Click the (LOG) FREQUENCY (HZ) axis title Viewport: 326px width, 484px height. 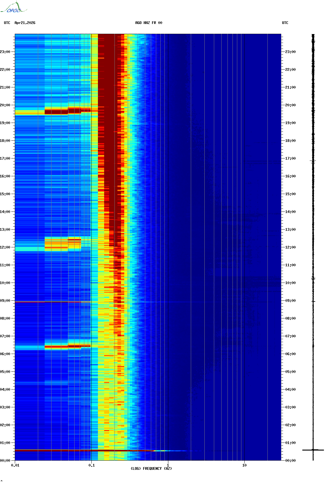pyautogui.click(x=151, y=469)
